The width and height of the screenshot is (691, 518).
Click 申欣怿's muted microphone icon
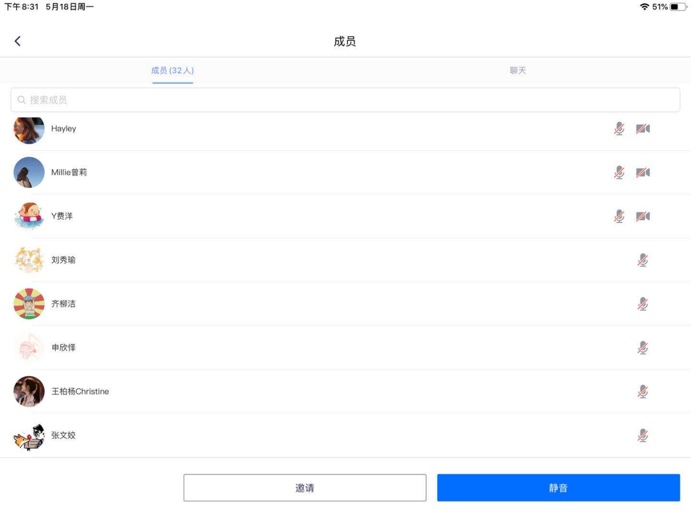[x=643, y=348]
